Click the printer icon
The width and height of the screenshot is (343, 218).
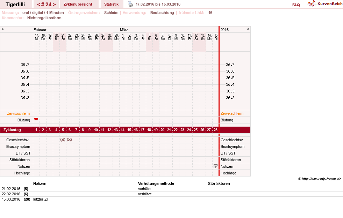[130, 4]
